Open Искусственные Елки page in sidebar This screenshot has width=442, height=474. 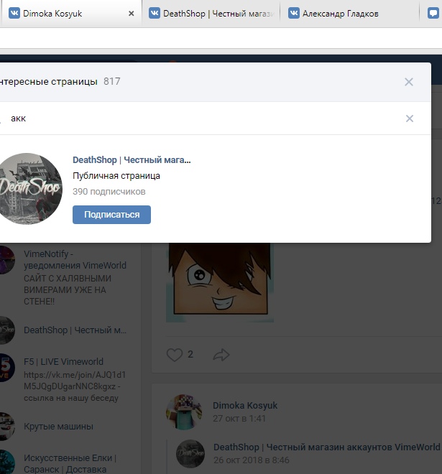pyautogui.click(x=70, y=458)
